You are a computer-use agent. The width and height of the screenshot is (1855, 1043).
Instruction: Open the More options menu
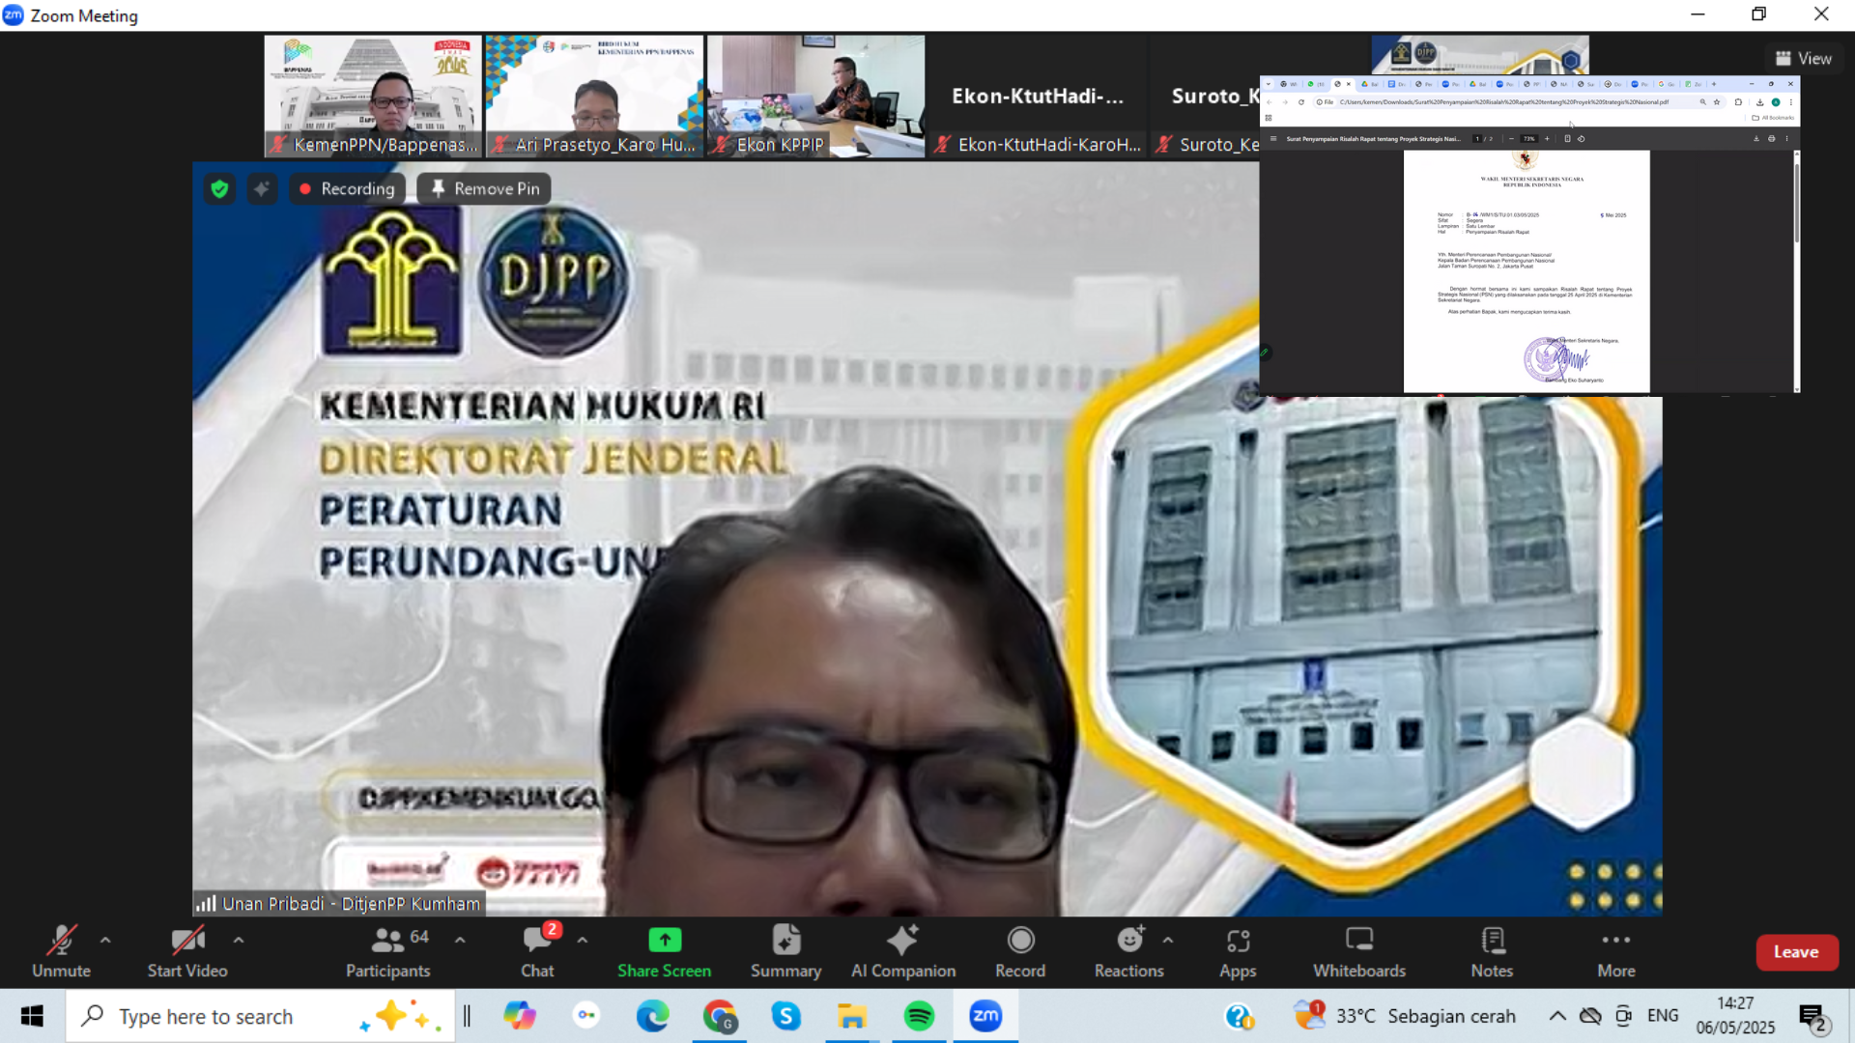(1616, 951)
